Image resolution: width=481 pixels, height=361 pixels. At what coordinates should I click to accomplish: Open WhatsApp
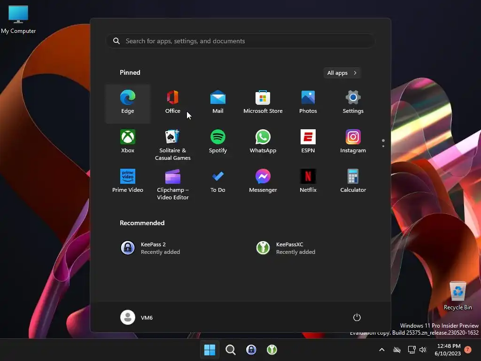pyautogui.click(x=263, y=143)
